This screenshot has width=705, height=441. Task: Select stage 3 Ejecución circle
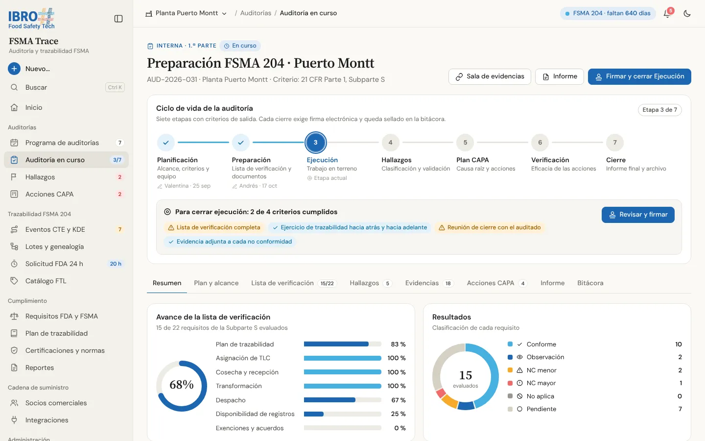tap(315, 143)
